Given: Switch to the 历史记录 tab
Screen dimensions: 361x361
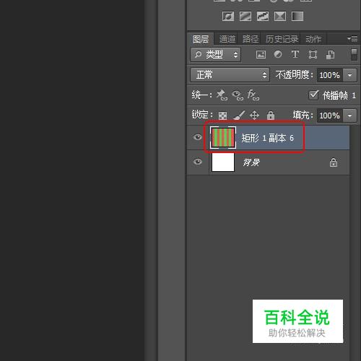Looking at the screenshot, I should click(x=282, y=39).
